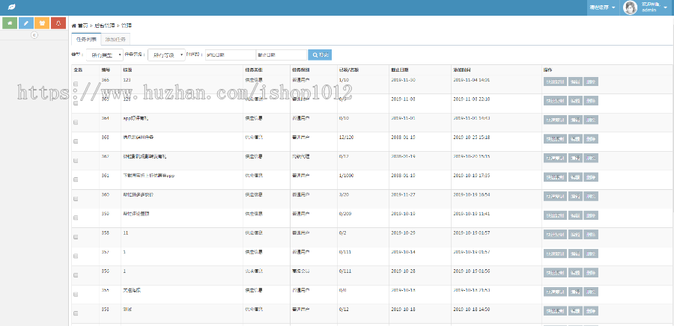Click delete button in row 353
The height and width of the screenshot is (326, 674).
coord(591,310)
